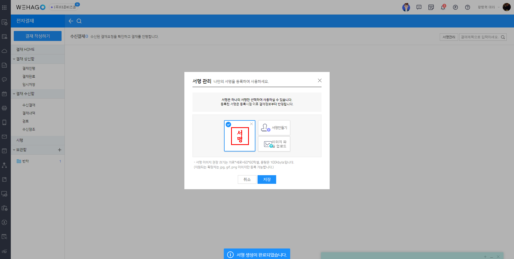Click the search magnifier in blue header
514x259 pixels.
79,21
